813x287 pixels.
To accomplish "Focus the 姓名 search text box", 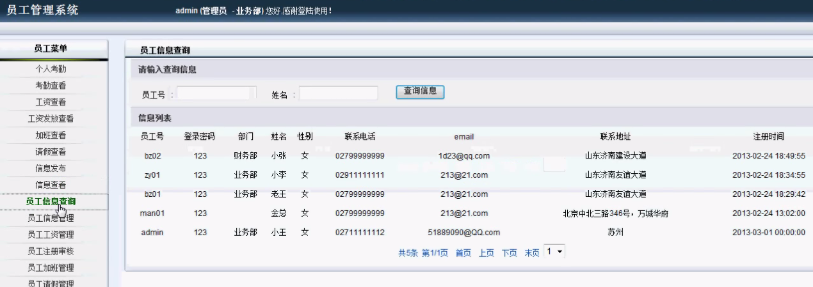I will [x=338, y=93].
